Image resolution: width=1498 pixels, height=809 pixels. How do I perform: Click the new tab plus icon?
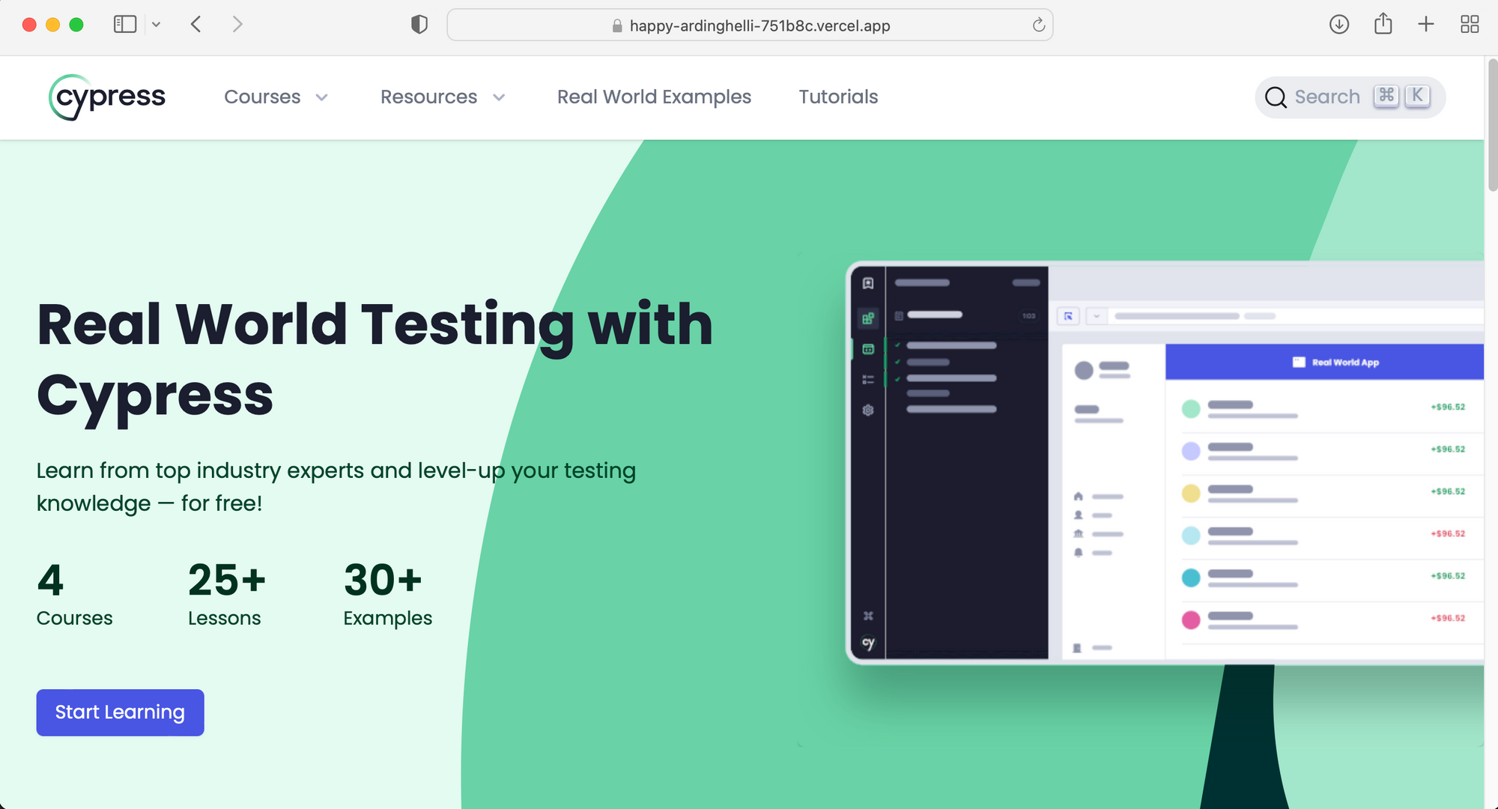coord(1425,25)
